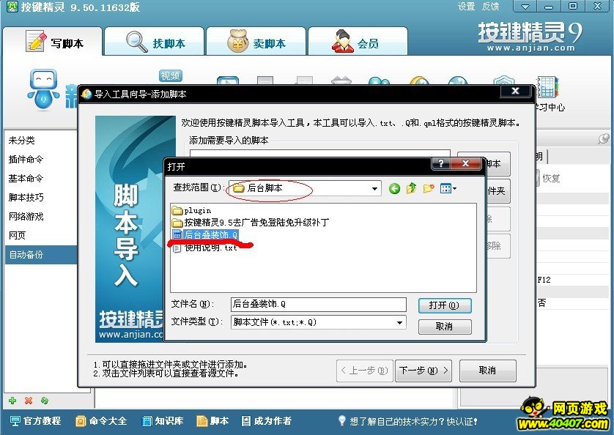The image size is (614, 435).
Task: Go up one folder level in Open dialog
Action: click(411, 189)
